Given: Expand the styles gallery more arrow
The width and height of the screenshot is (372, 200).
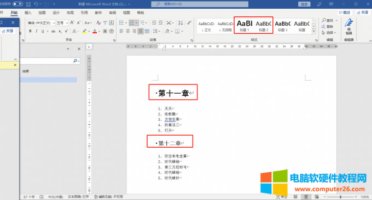Looking at the screenshot, I should tap(313, 31).
